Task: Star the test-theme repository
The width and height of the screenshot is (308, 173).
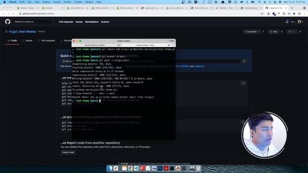Action: (x=273, y=32)
